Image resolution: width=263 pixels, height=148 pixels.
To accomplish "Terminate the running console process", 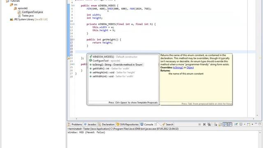I will click(x=200, y=124).
